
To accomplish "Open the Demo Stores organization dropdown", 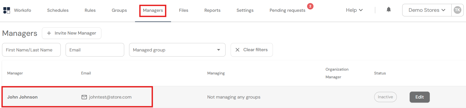I will click(x=427, y=10).
